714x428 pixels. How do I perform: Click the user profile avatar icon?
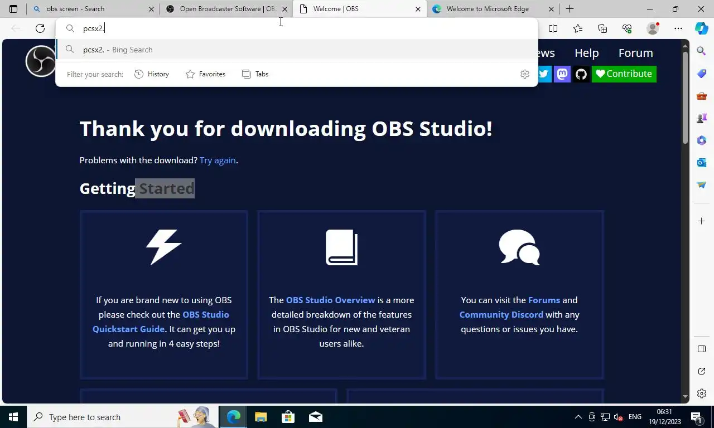point(652,28)
